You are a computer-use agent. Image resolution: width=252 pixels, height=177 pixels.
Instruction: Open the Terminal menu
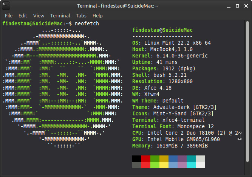[x=60, y=16]
